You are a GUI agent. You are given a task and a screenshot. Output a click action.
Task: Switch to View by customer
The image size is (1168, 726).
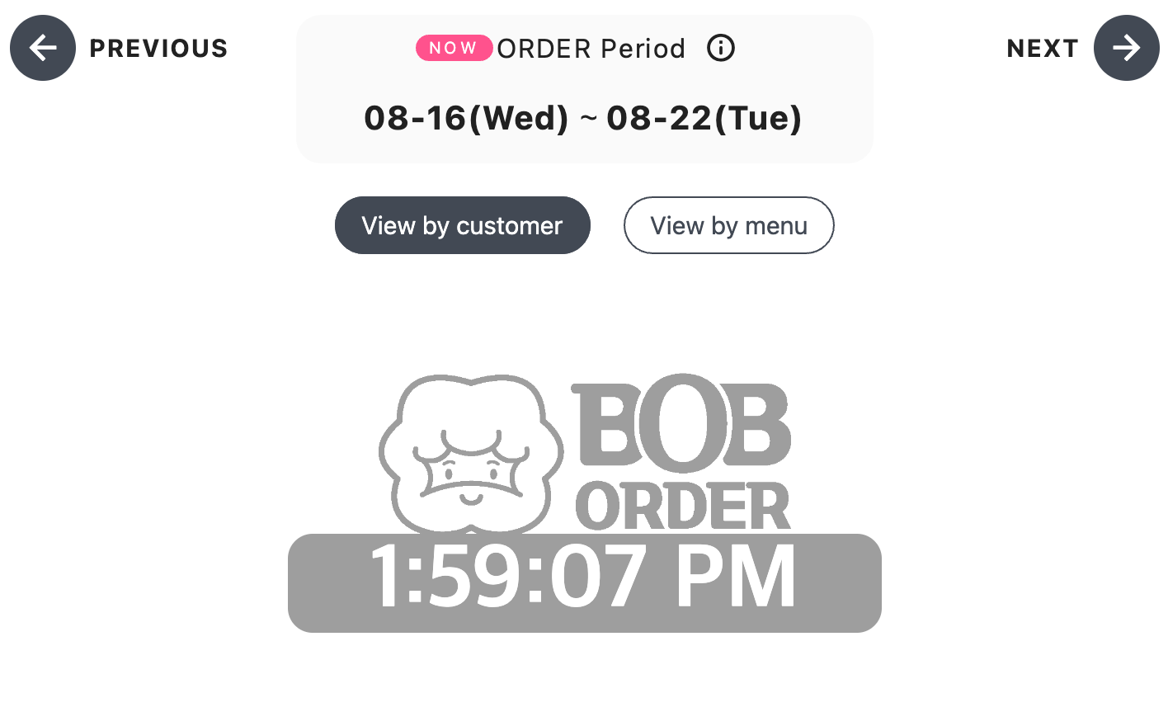point(463,225)
